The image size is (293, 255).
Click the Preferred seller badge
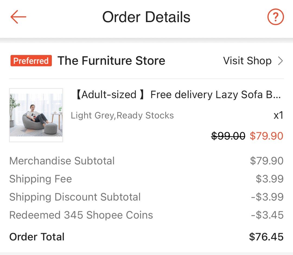point(31,61)
